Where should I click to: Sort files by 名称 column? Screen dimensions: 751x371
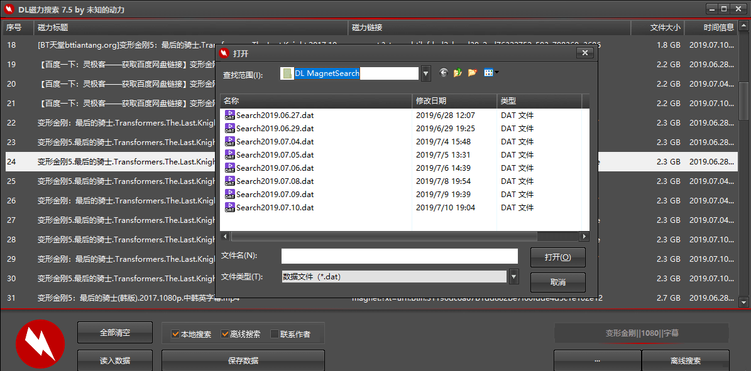(x=316, y=101)
